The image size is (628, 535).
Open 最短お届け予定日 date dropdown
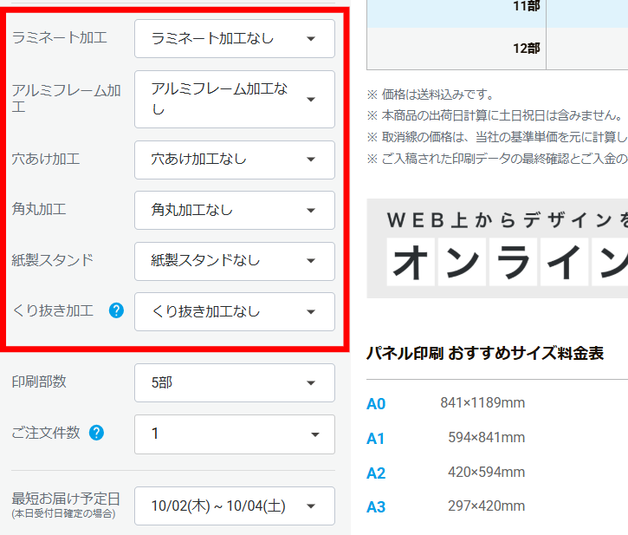pyautogui.click(x=234, y=506)
